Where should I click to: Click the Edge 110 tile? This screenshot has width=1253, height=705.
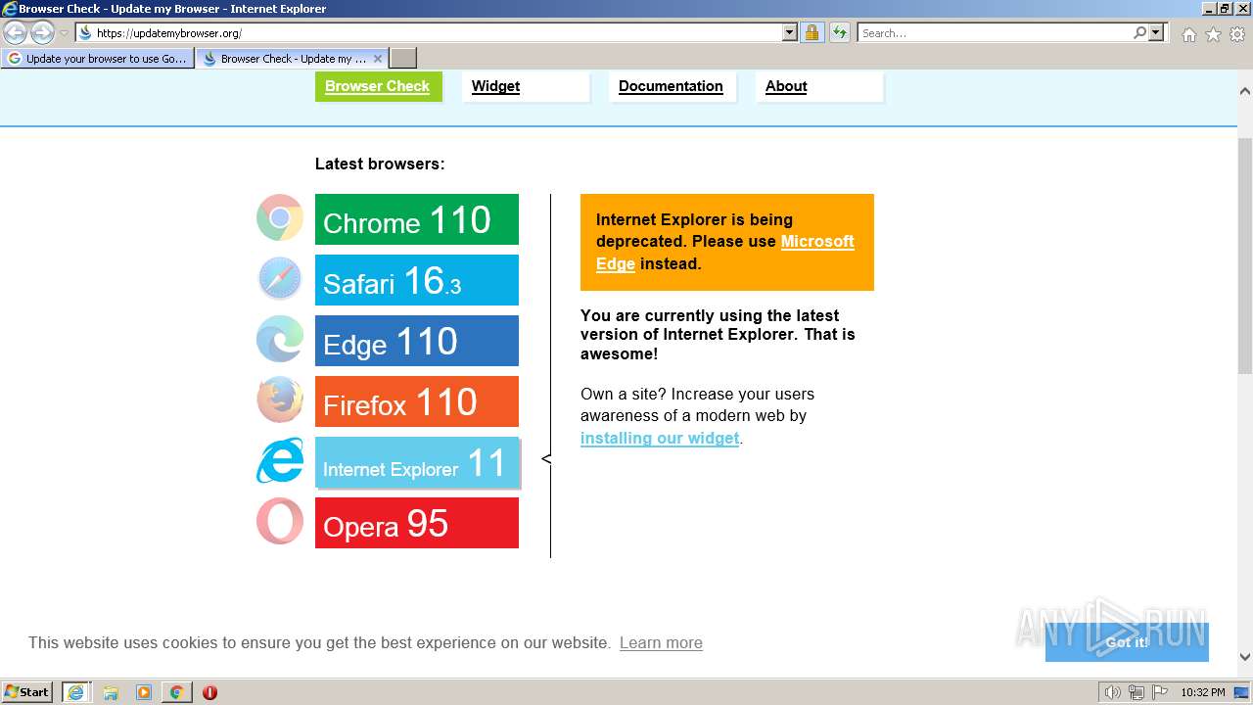[417, 341]
